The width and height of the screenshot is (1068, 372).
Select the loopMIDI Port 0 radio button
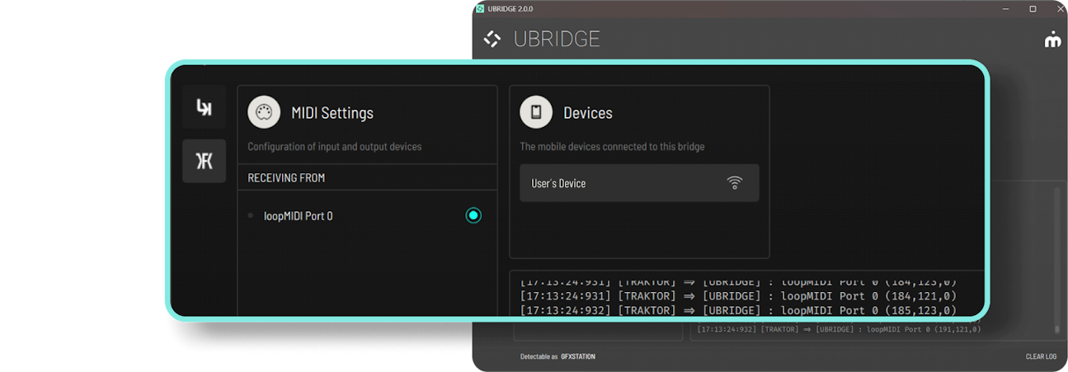tap(473, 215)
